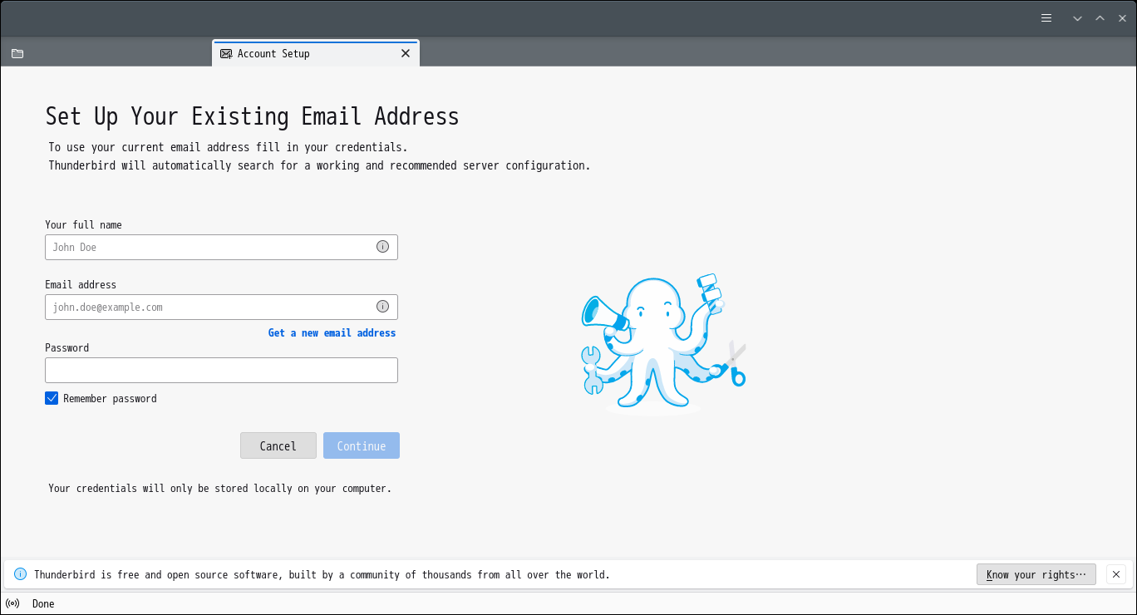
Task: Click the Your full name label
Action: [83, 224]
